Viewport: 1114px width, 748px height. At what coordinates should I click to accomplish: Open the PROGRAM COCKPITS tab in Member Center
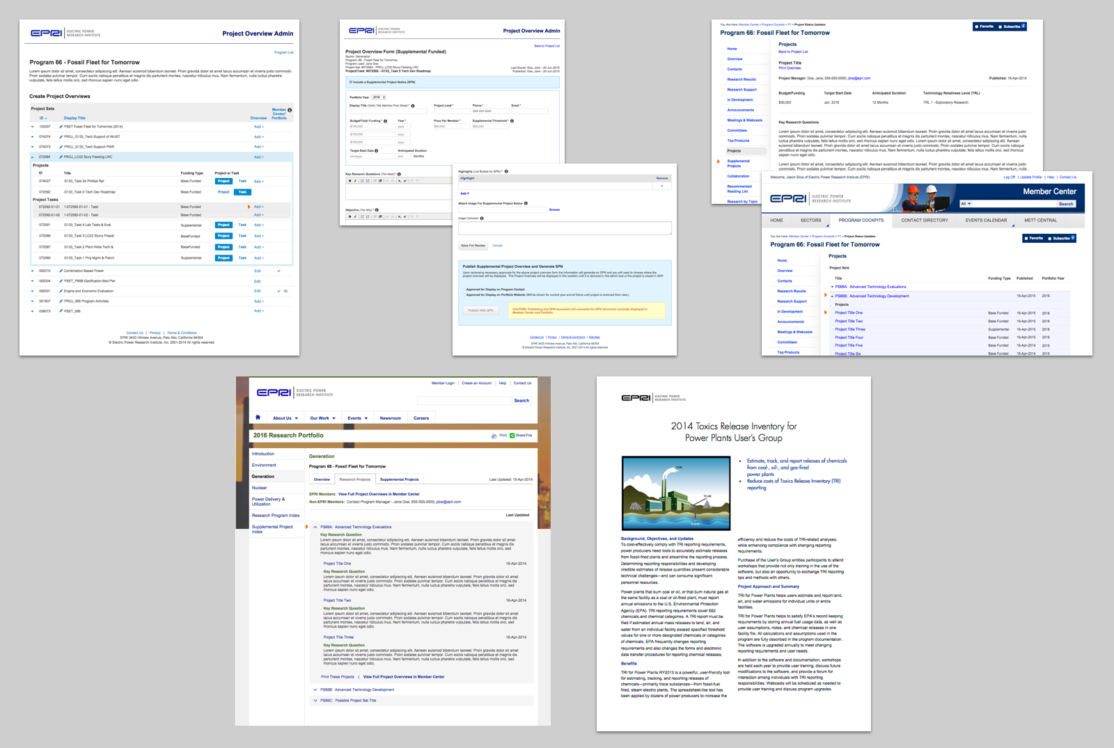tap(861, 221)
